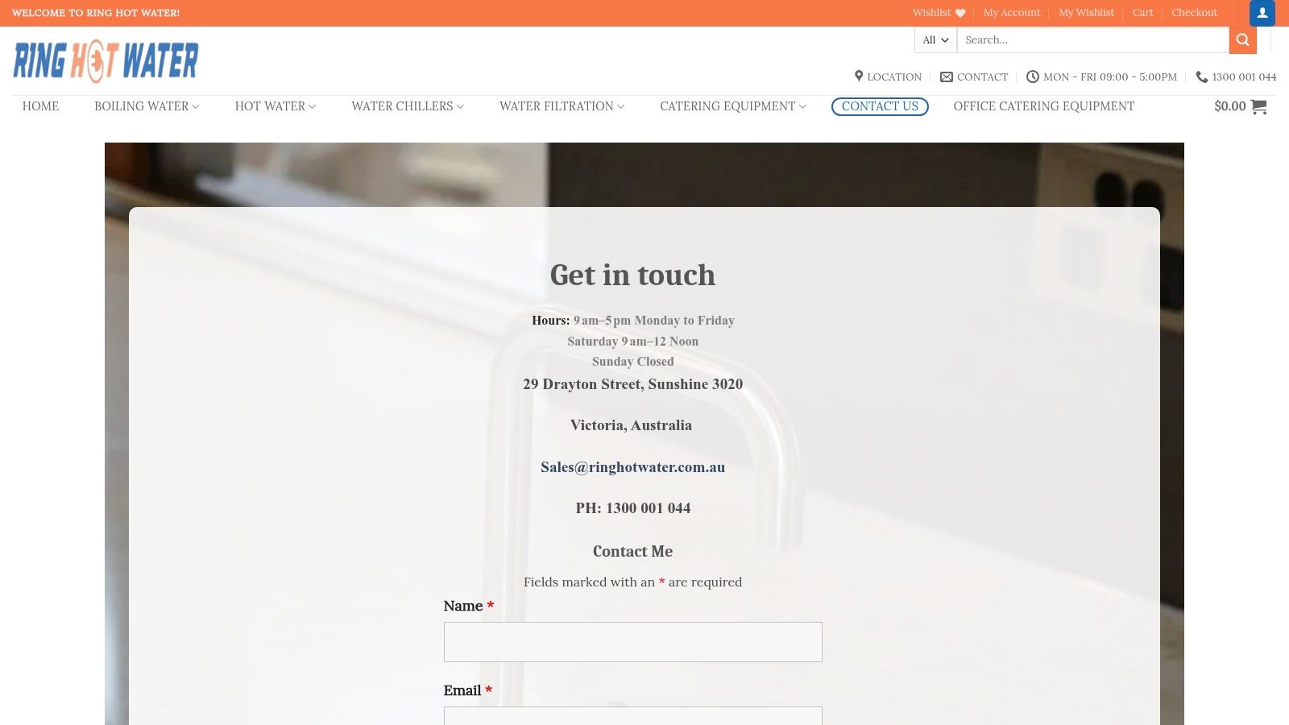The width and height of the screenshot is (1289, 725).
Task: Select the Contact Us menu item
Action: pos(880,106)
